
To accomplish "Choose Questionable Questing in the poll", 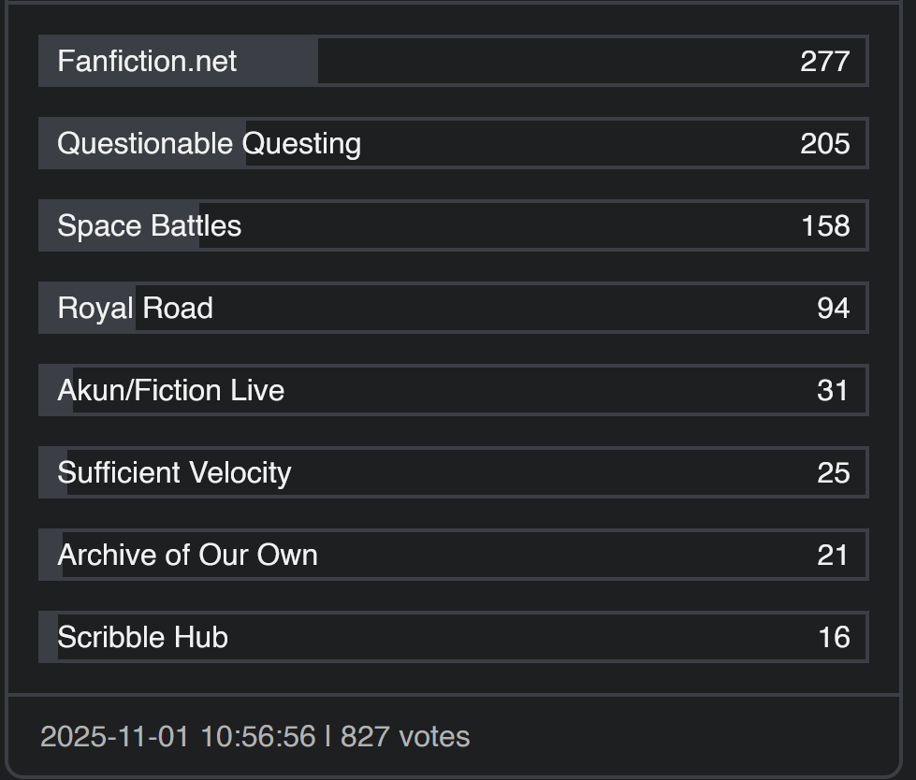I will click(454, 143).
